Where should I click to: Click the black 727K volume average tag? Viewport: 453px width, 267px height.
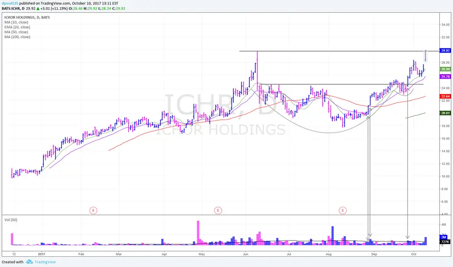445,242
